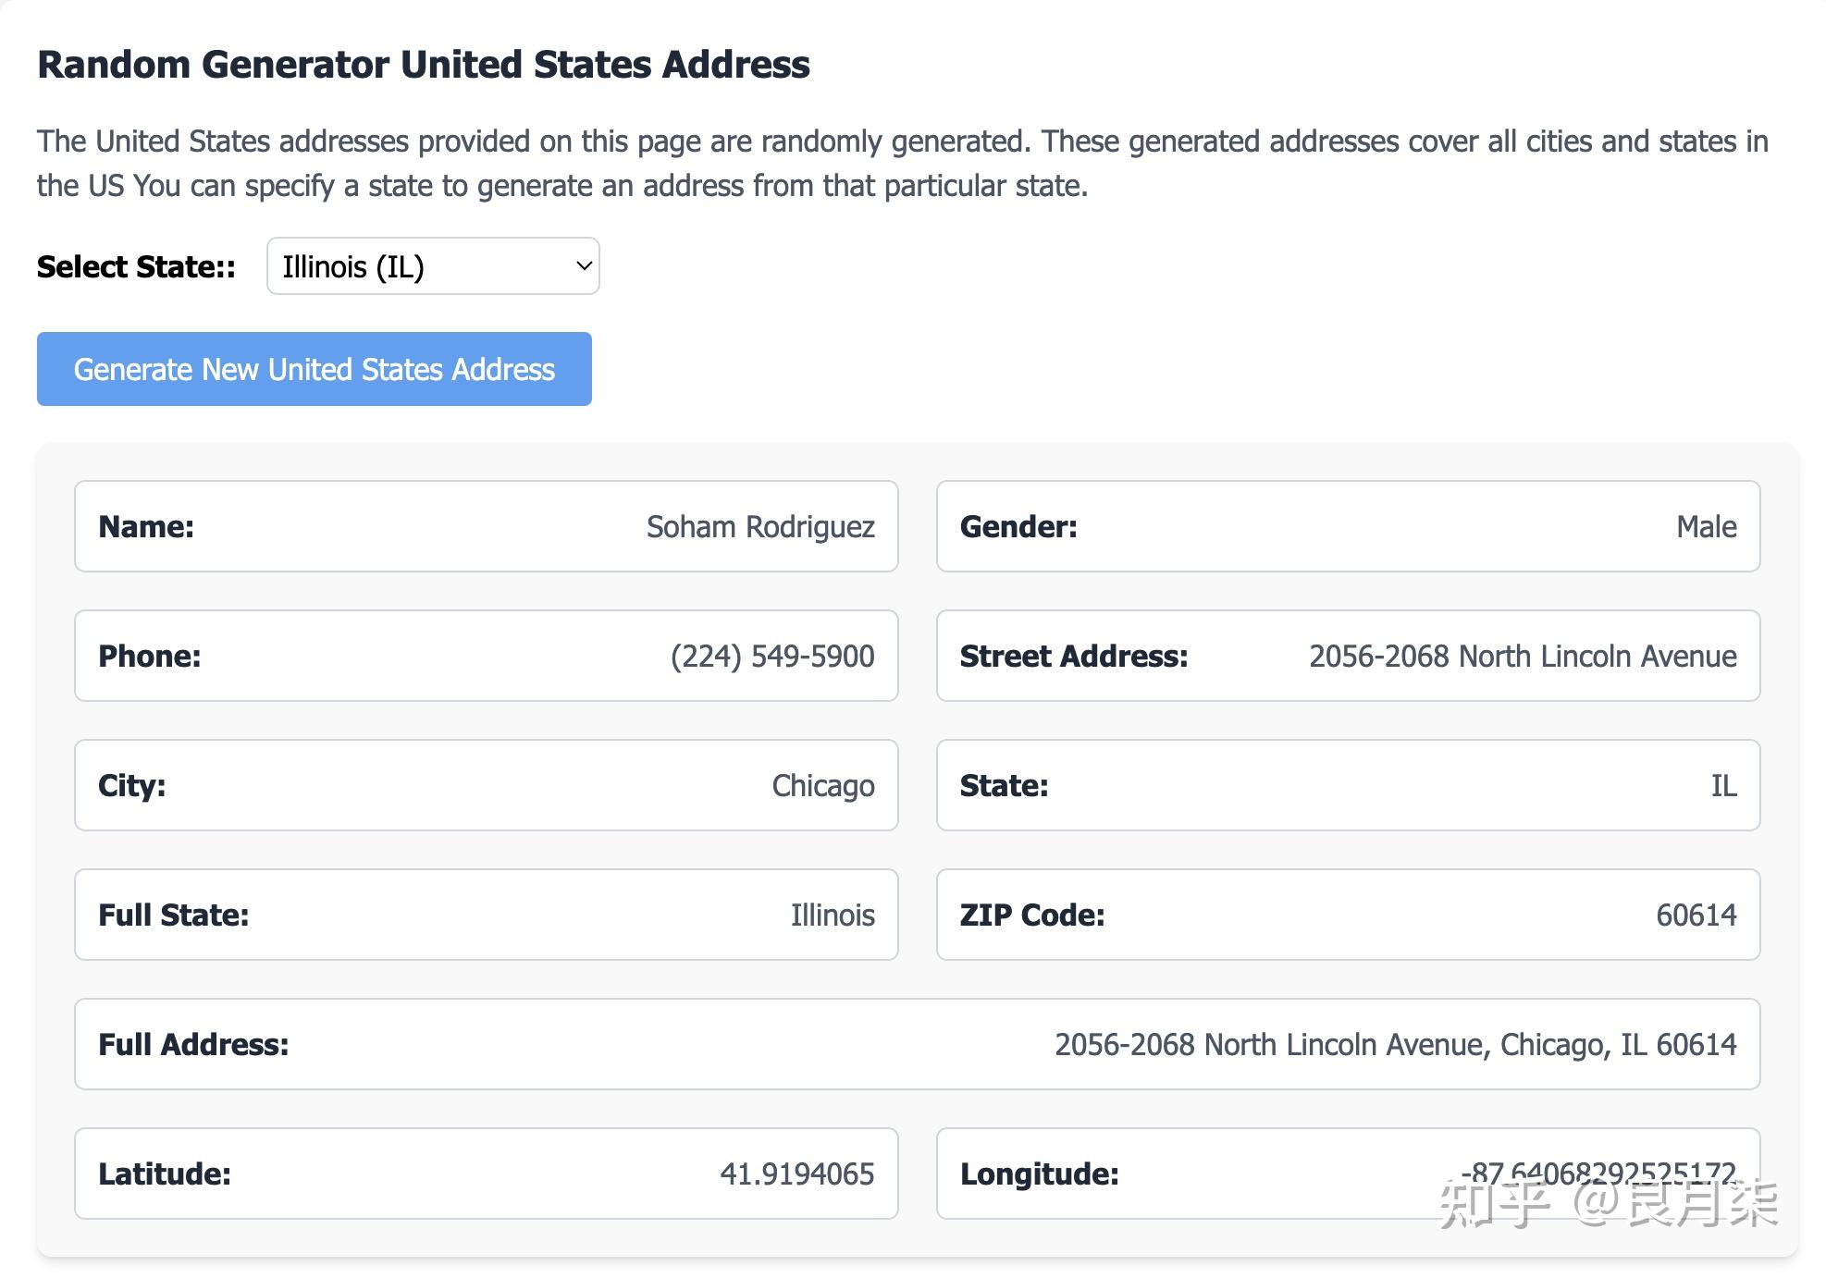Click the State value IL
The width and height of the screenshot is (1826, 1278).
pyautogui.click(x=1722, y=785)
